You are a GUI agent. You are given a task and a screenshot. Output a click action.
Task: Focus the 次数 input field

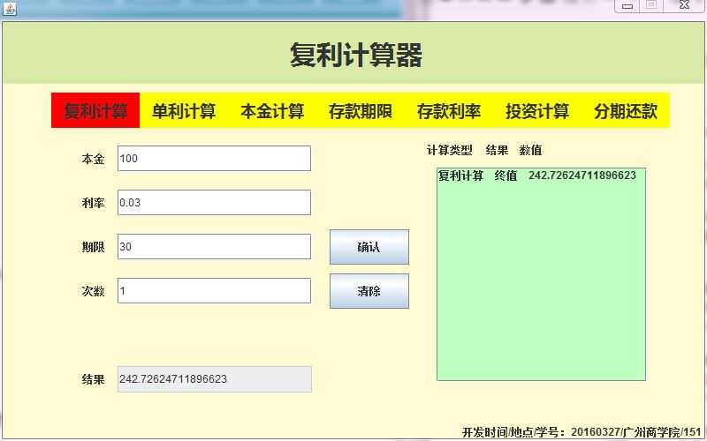214,291
